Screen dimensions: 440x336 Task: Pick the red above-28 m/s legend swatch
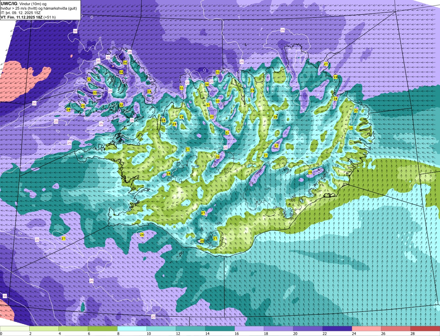[425, 328]
